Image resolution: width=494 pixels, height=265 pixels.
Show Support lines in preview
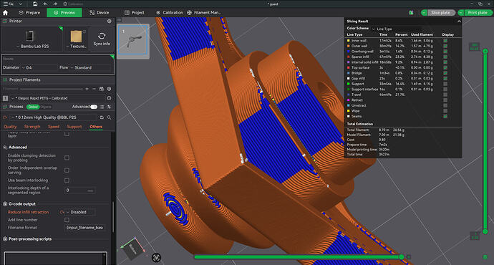click(x=445, y=84)
